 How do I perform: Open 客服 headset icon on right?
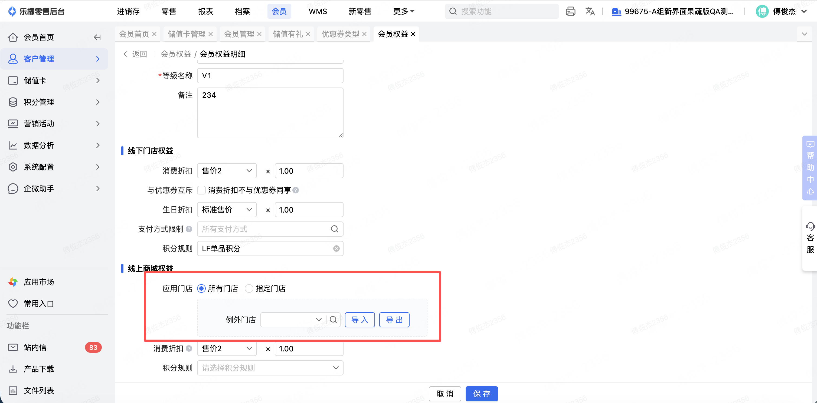[810, 226]
